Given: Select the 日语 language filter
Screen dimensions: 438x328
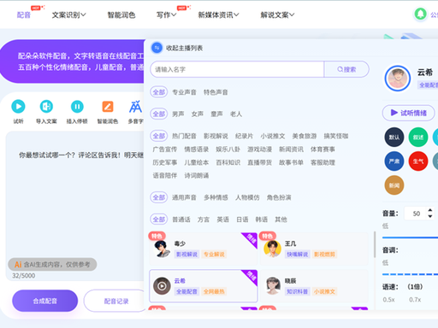Looking at the screenshot, I should [242, 220].
